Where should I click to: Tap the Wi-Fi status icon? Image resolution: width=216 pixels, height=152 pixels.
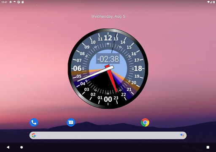pyautogui.click(x=208, y=2)
